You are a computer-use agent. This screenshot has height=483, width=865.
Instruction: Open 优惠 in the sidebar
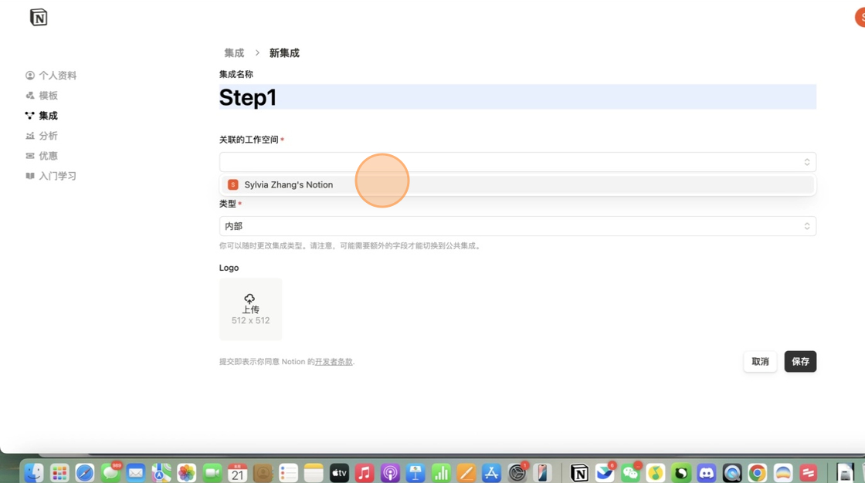(42, 156)
